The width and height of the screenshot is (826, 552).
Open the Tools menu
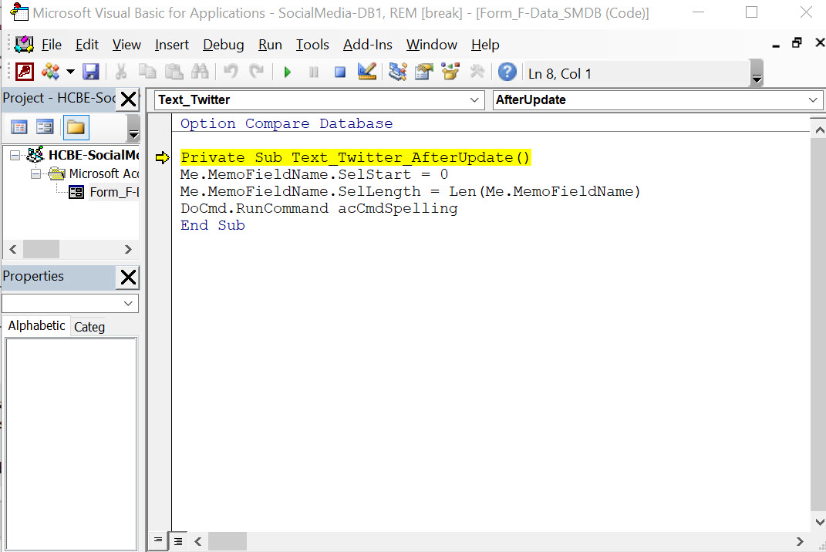tap(312, 45)
